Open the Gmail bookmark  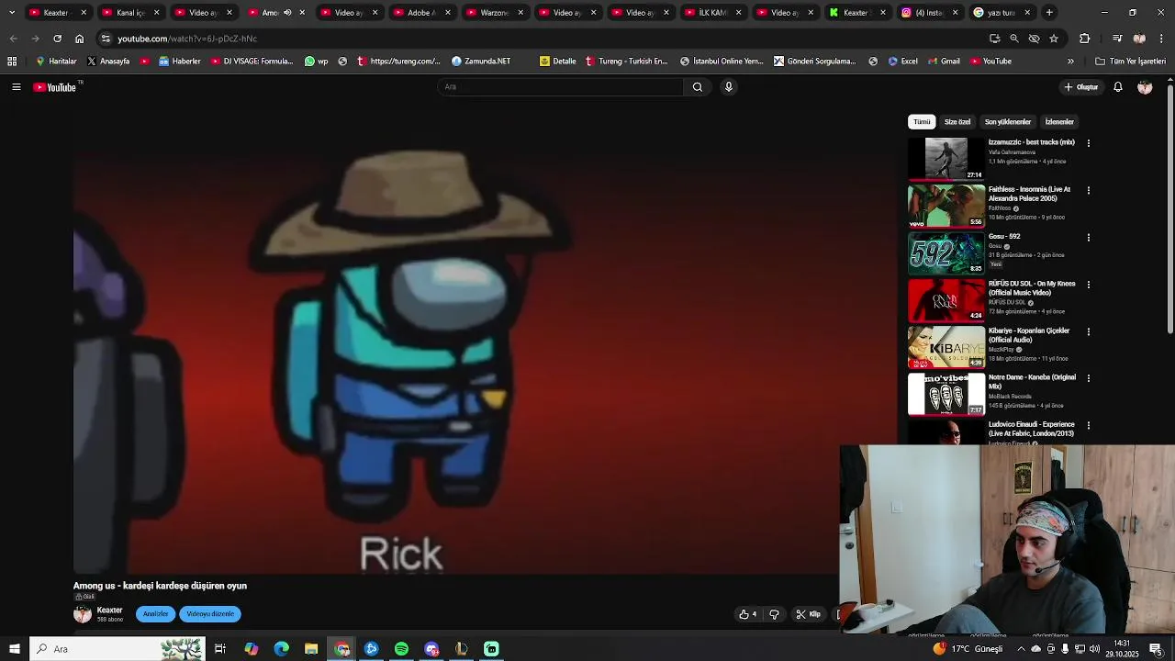[x=944, y=62]
